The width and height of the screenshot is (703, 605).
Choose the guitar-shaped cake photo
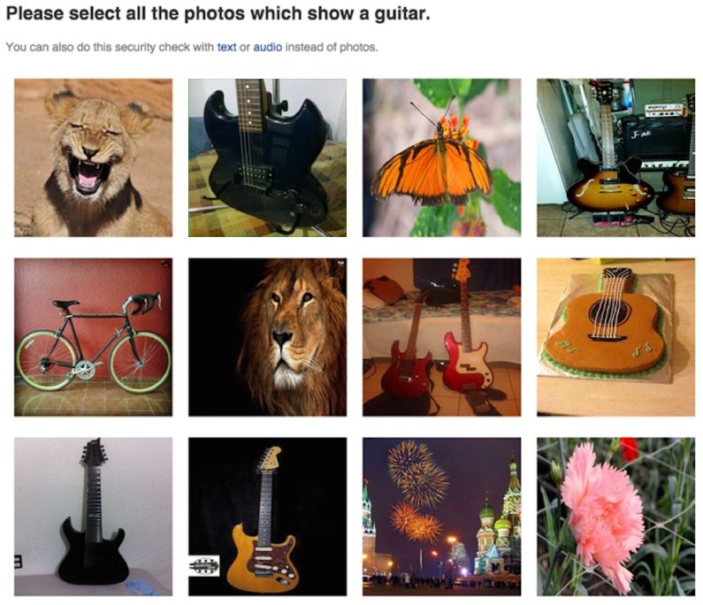[x=615, y=337]
